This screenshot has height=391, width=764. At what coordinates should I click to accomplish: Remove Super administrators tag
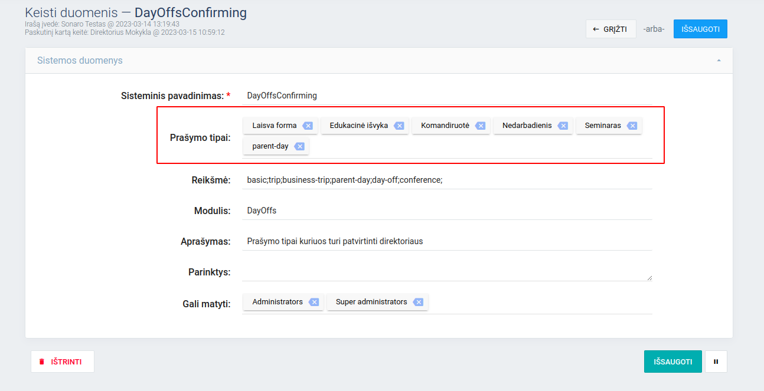(418, 302)
